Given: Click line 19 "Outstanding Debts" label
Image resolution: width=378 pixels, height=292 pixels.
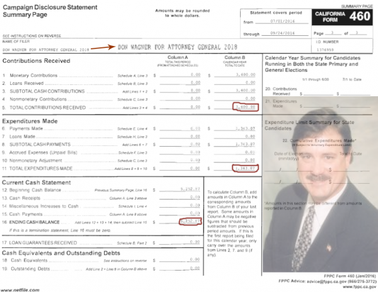Looking at the screenshot, I should pos(30,269).
